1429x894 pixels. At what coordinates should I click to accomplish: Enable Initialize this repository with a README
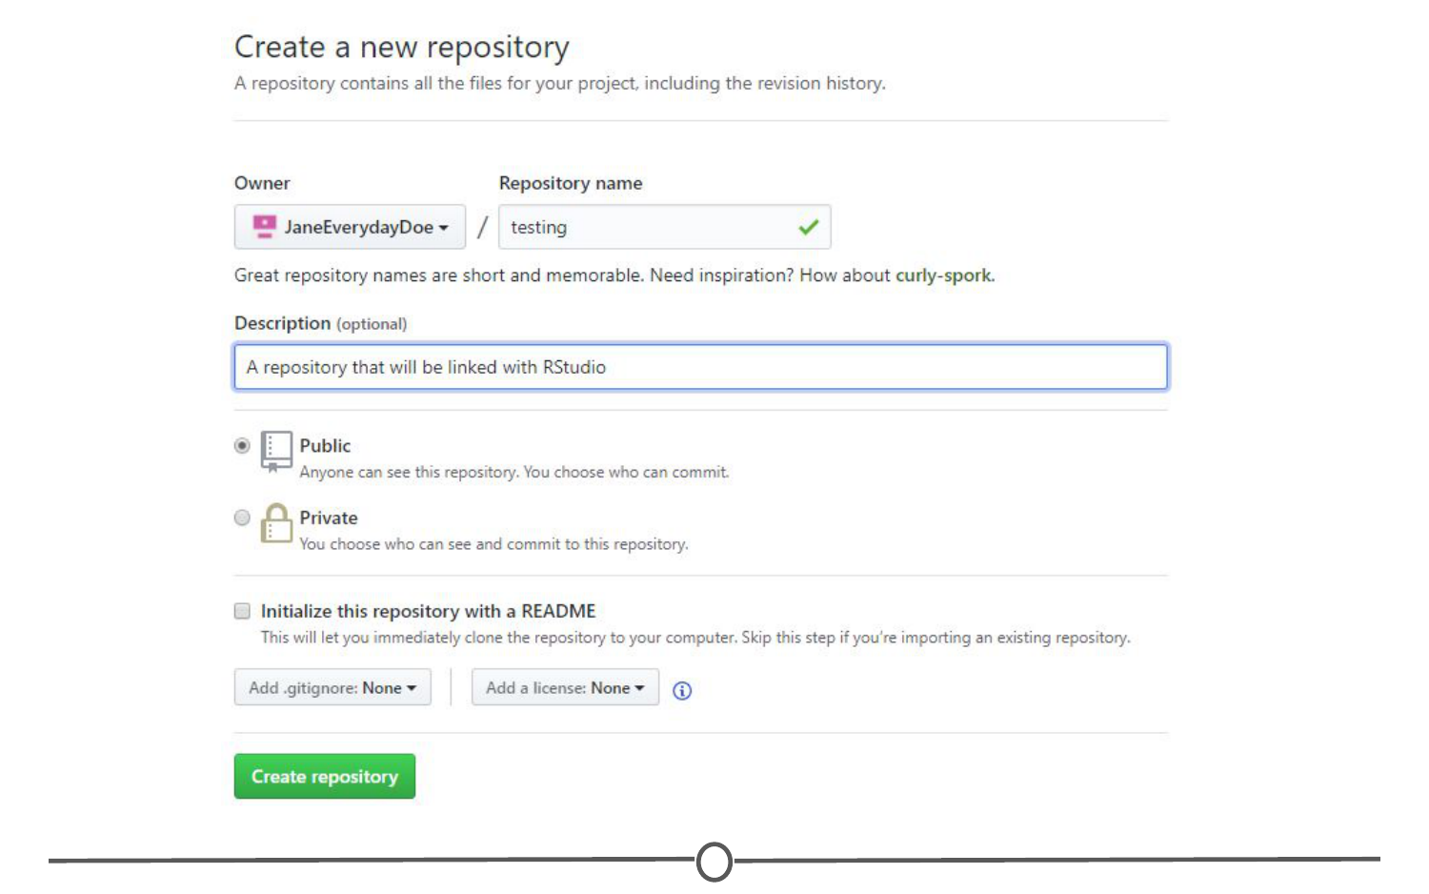pos(243,611)
